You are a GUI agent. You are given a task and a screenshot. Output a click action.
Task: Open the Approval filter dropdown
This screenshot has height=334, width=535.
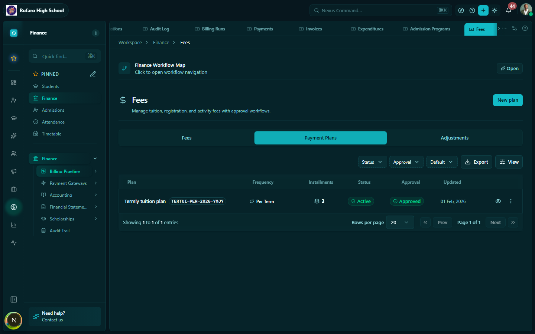[406, 162]
